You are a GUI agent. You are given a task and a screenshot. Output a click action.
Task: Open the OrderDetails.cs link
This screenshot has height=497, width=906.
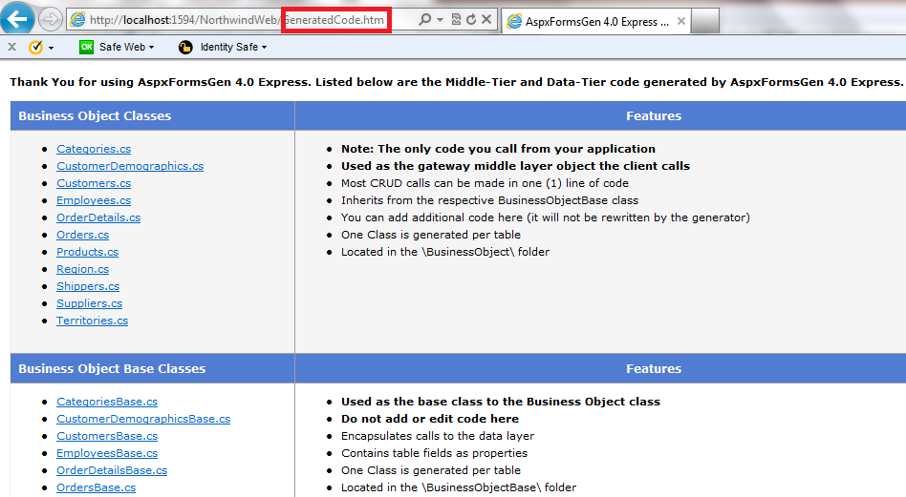[98, 217]
